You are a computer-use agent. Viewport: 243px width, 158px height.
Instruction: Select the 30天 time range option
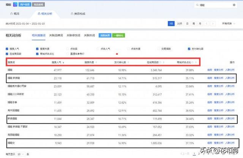pyautogui.click(x=180, y=24)
